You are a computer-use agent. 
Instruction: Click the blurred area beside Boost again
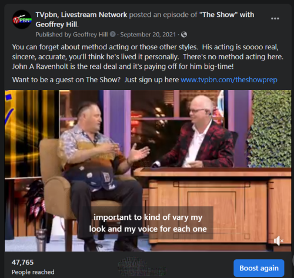[142, 267]
